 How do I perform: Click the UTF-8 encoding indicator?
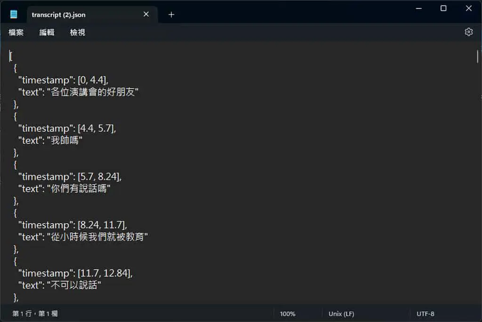426,314
